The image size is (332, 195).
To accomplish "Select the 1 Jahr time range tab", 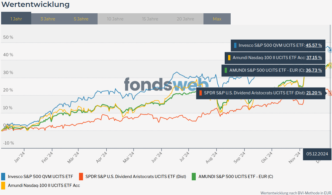I will click(16, 19).
